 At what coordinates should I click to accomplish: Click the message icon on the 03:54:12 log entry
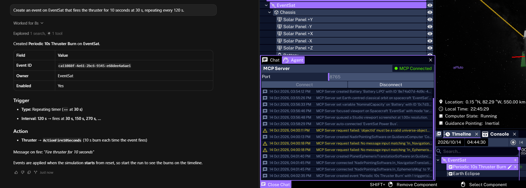coord(265,92)
